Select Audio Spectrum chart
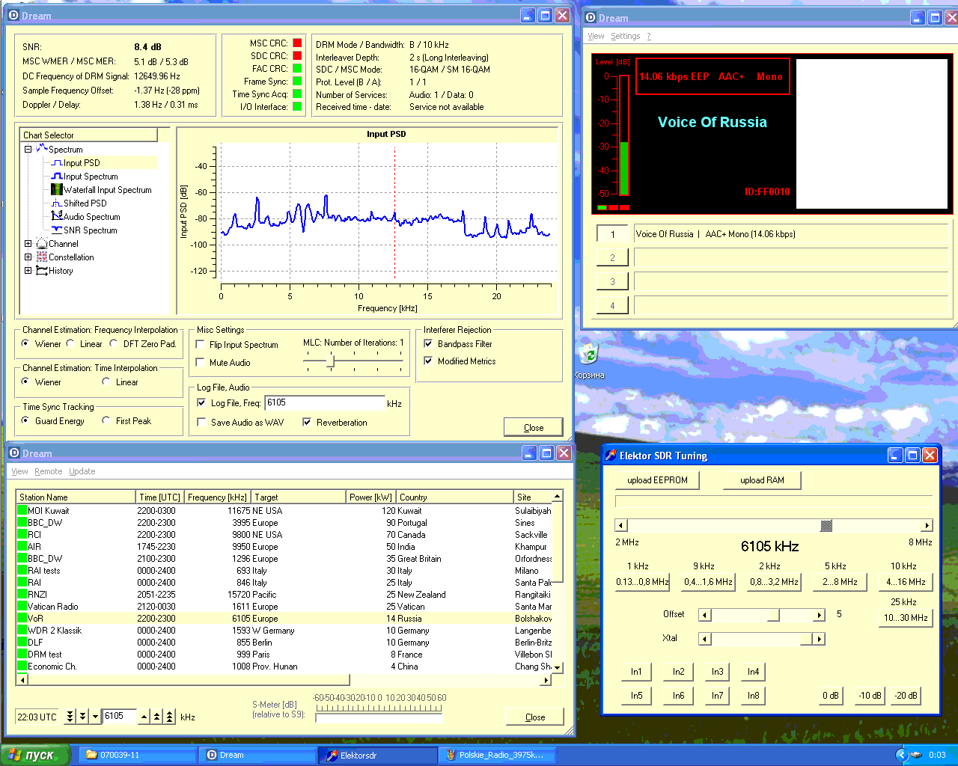 coord(91,217)
